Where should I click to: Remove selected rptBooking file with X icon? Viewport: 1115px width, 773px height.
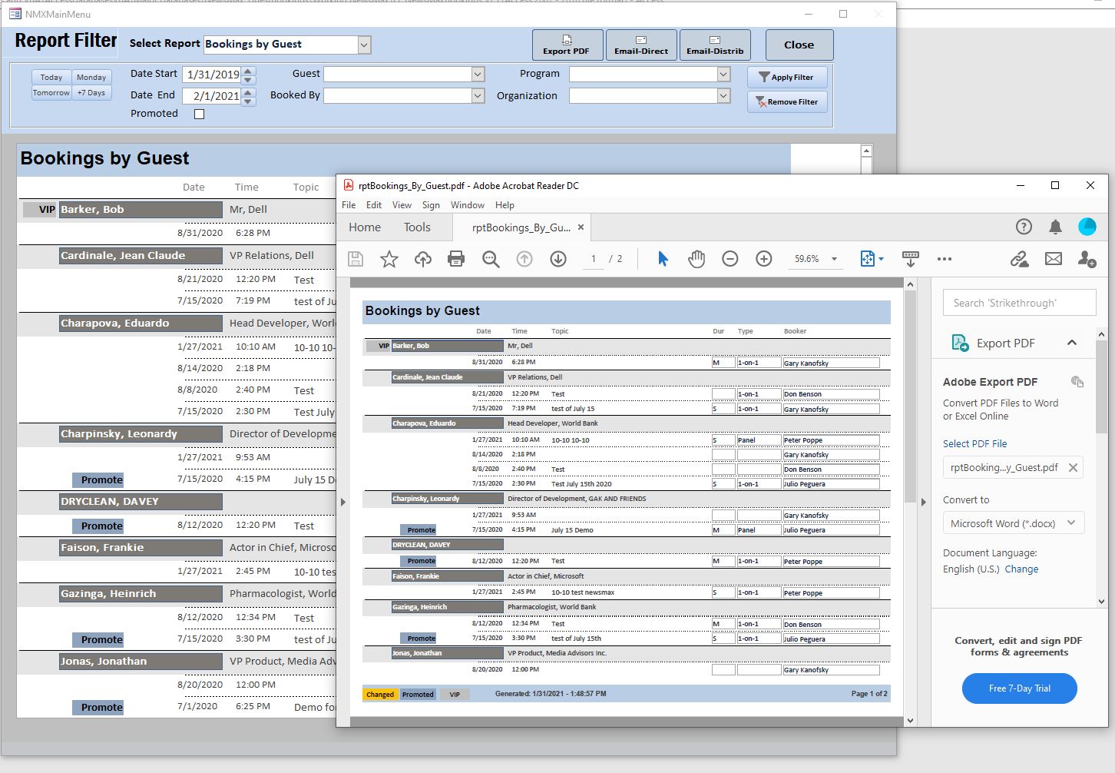(x=1073, y=467)
